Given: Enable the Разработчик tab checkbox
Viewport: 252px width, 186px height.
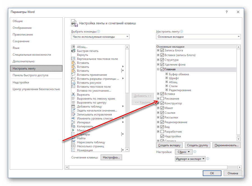Looking at the screenshot, I should [162, 132].
